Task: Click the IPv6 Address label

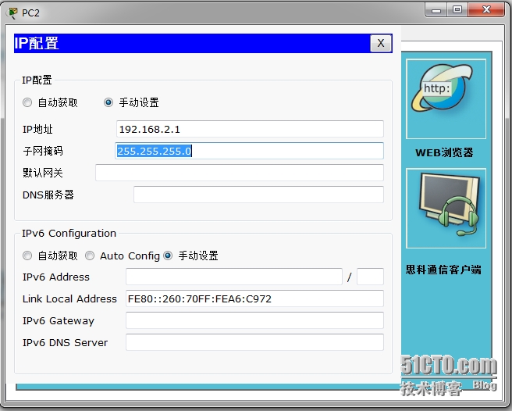Action: (56, 277)
